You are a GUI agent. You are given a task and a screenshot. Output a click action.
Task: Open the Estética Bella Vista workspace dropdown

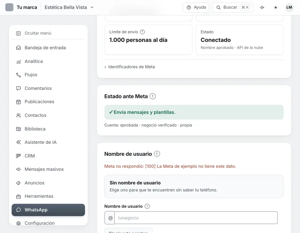[x=69, y=7]
